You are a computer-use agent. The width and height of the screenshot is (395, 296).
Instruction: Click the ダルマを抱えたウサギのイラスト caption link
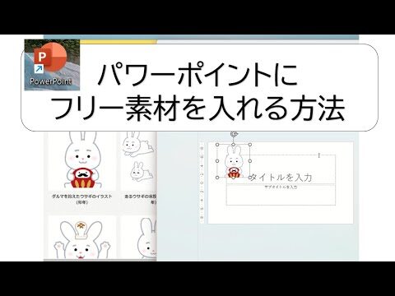[81, 199]
